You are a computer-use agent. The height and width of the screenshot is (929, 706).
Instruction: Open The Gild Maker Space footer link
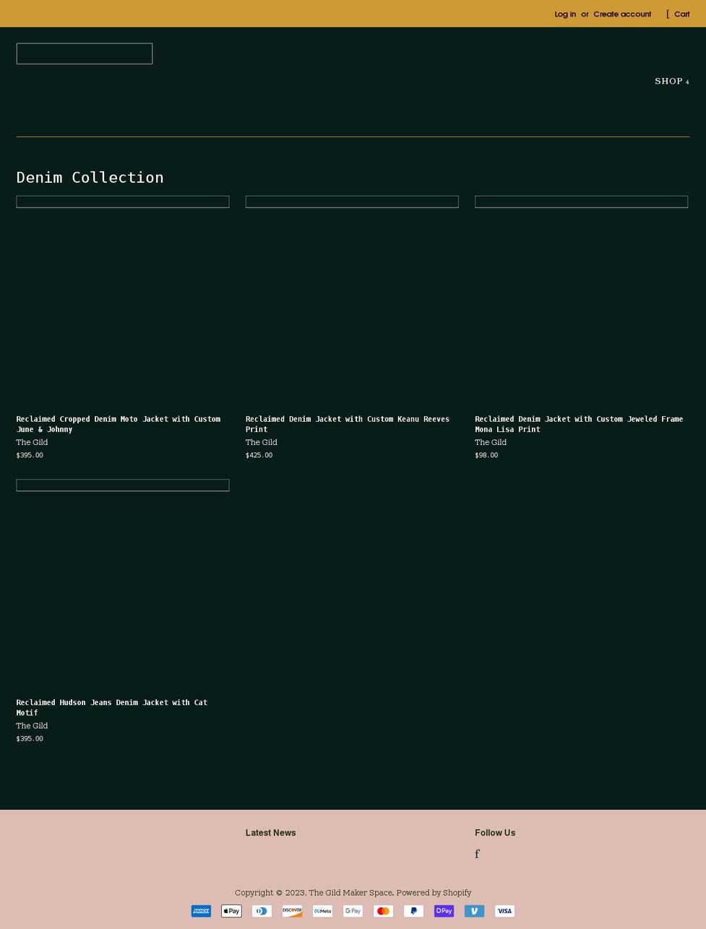click(x=350, y=893)
